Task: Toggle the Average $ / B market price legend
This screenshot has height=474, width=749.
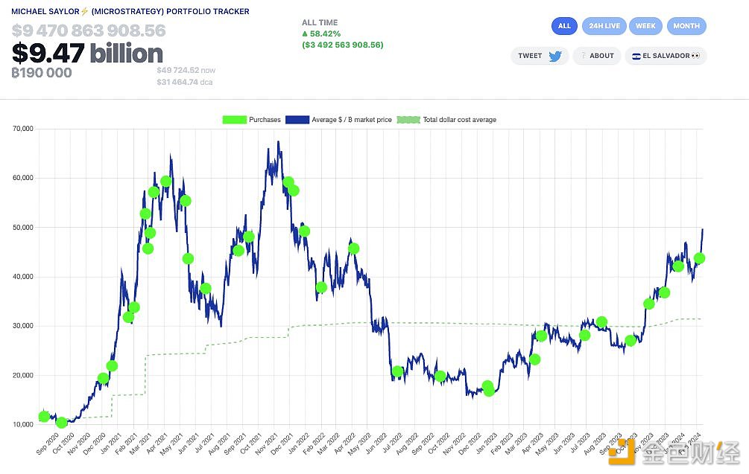Action: 338,120
